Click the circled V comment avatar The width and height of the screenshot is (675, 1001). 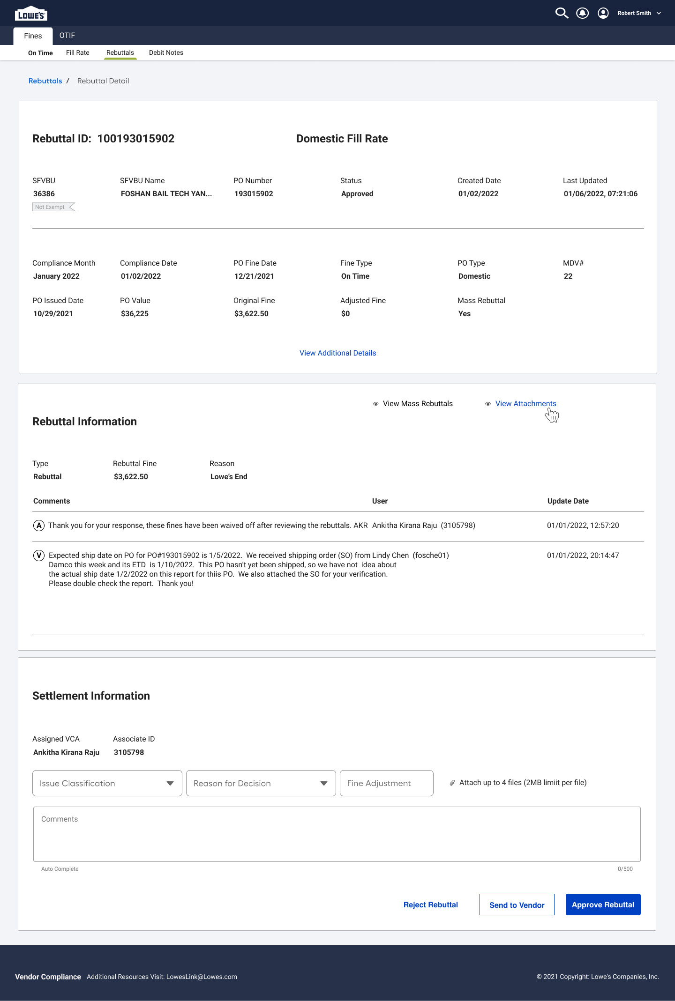(39, 556)
